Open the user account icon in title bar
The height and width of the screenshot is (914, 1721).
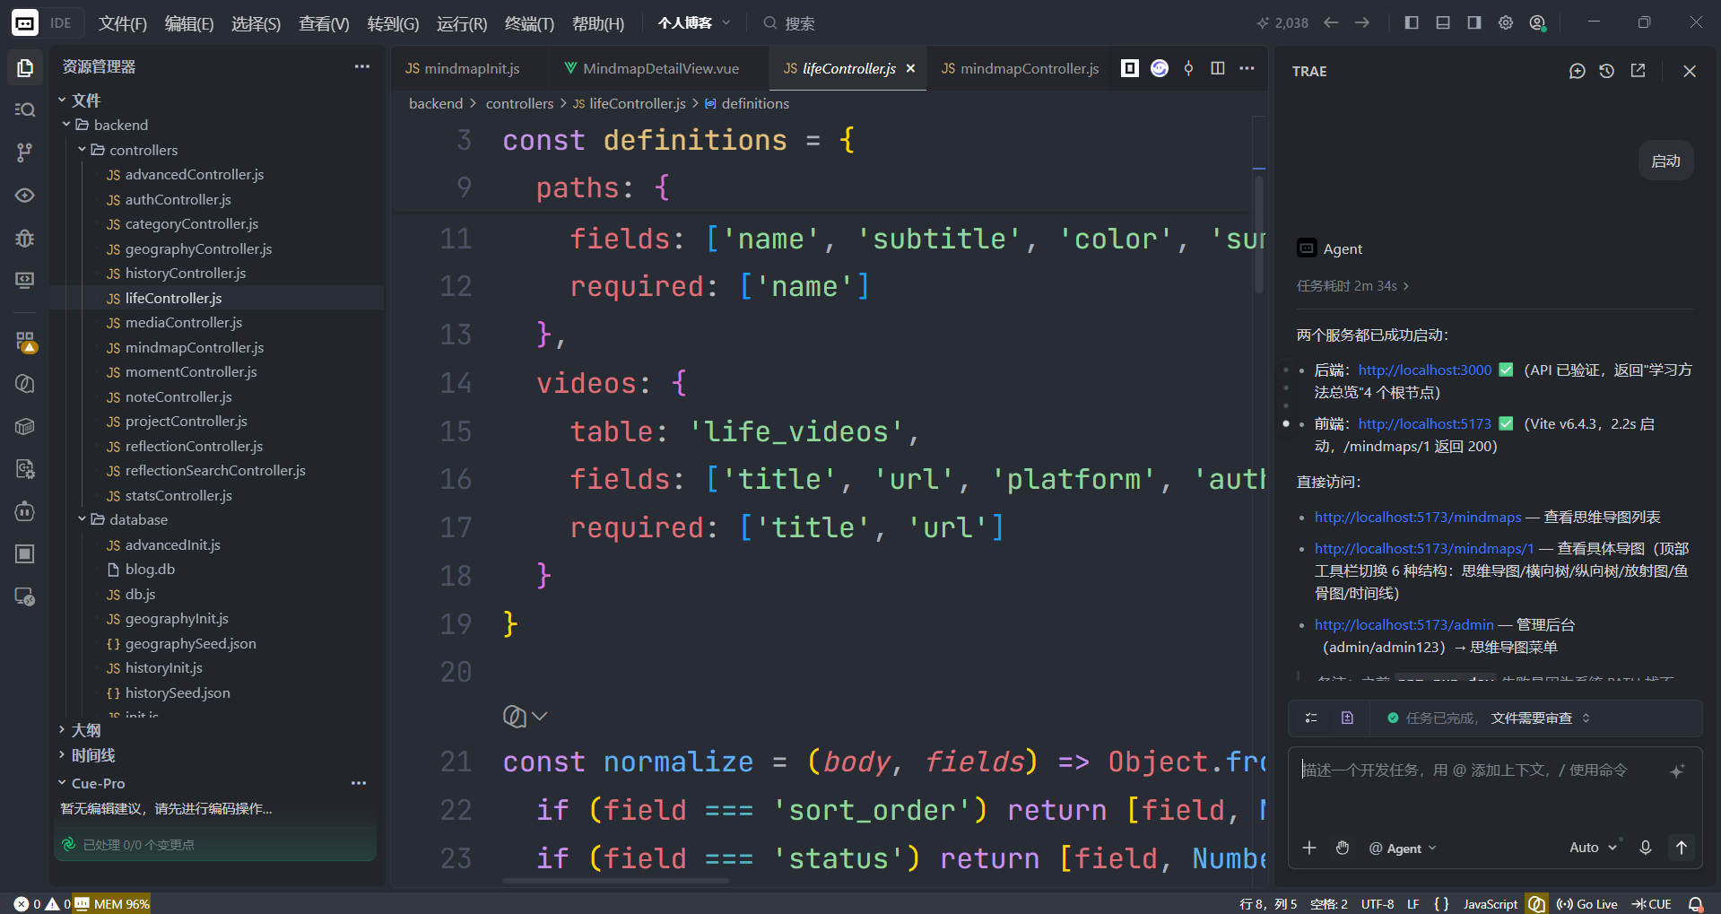tap(1538, 22)
